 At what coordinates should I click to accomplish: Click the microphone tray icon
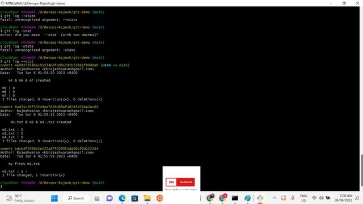click(x=293, y=198)
